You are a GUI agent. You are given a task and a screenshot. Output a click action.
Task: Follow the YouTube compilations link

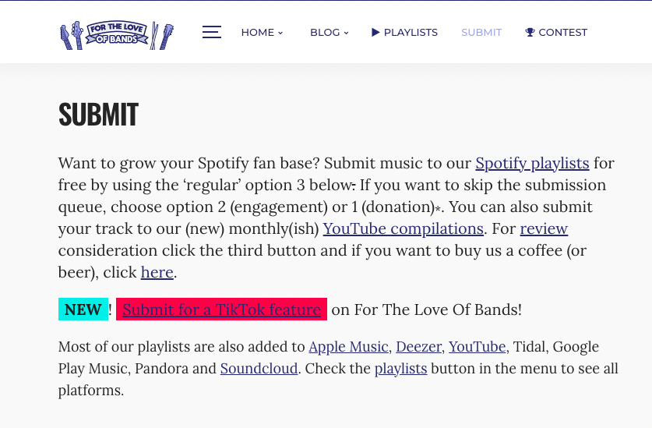point(403,228)
